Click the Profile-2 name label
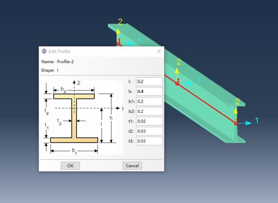278x203 pixels. [x=65, y=62]
